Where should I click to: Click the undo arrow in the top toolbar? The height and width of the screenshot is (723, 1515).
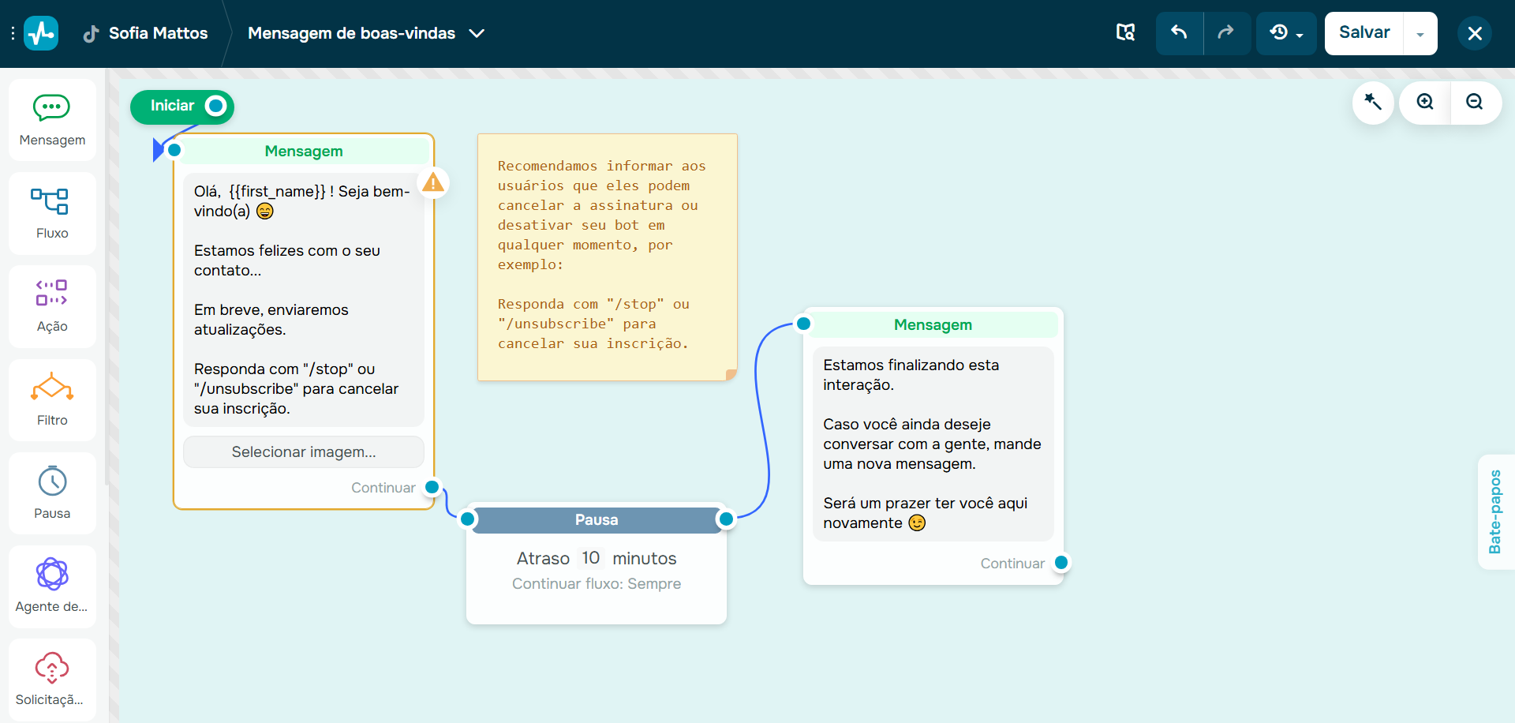[1179, 32]
